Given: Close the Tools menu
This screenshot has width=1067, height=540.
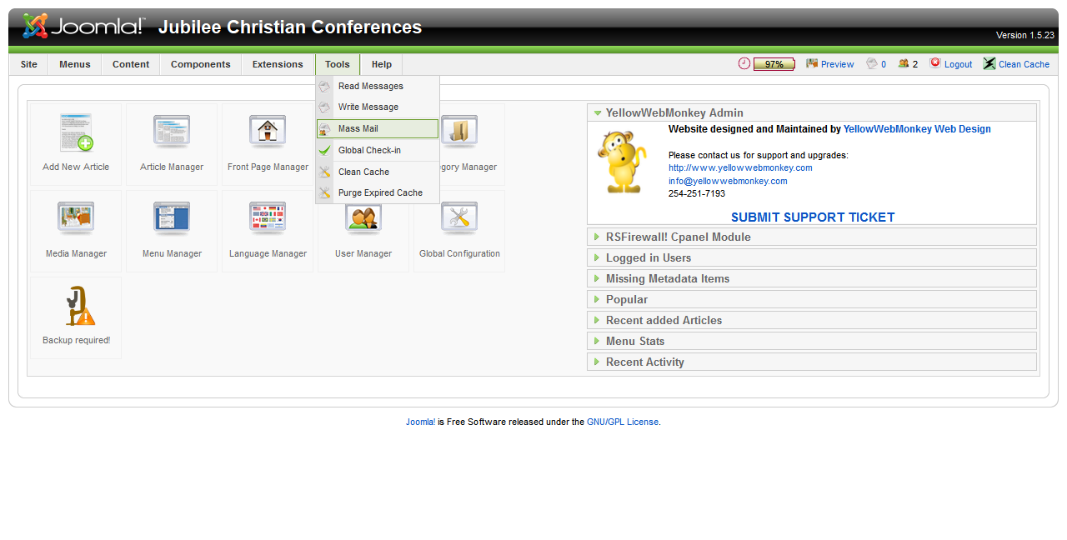Looking at the screenshot, I should [x=338, y=64].
